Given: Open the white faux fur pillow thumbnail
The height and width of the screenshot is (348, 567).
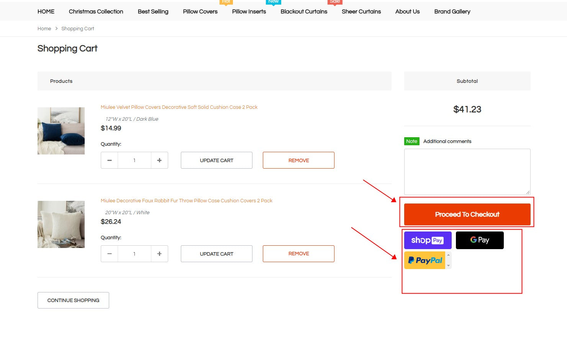Looking at the screenshot, I should (x=61, y=224).
